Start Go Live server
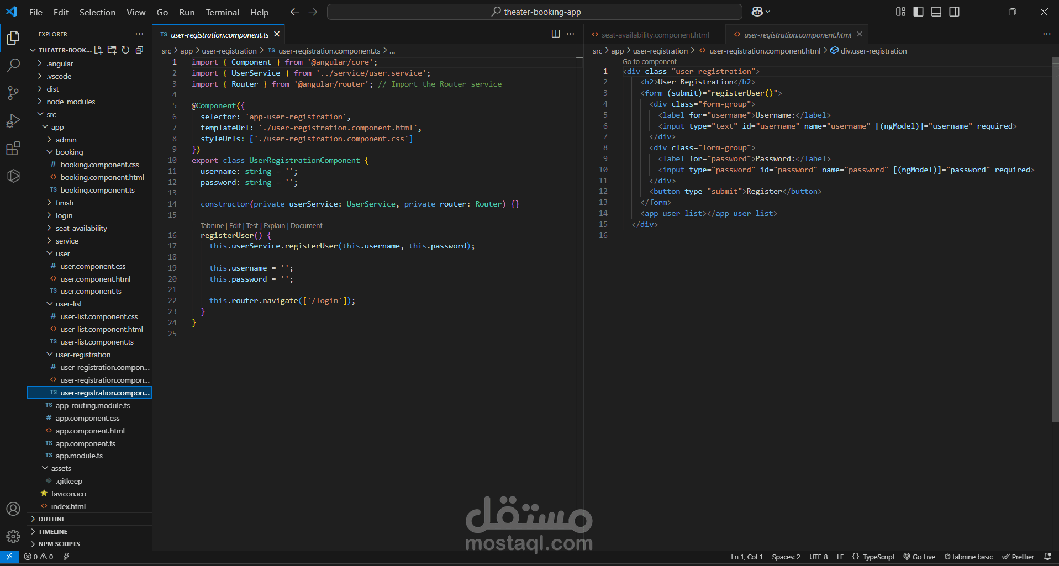 [x=919, y=557]
